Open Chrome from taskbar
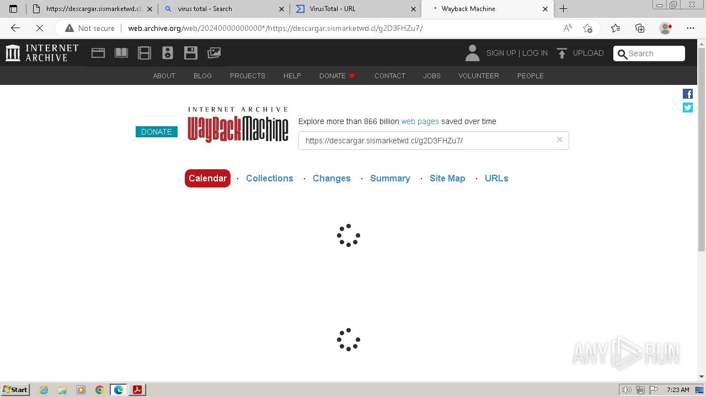 point(100,390)
